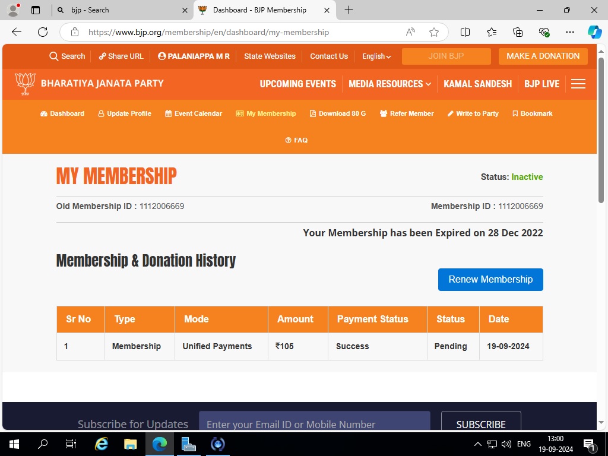Open Download 80 G page
This screenshot has width=608, height=456.
click(x=338, y=113)
